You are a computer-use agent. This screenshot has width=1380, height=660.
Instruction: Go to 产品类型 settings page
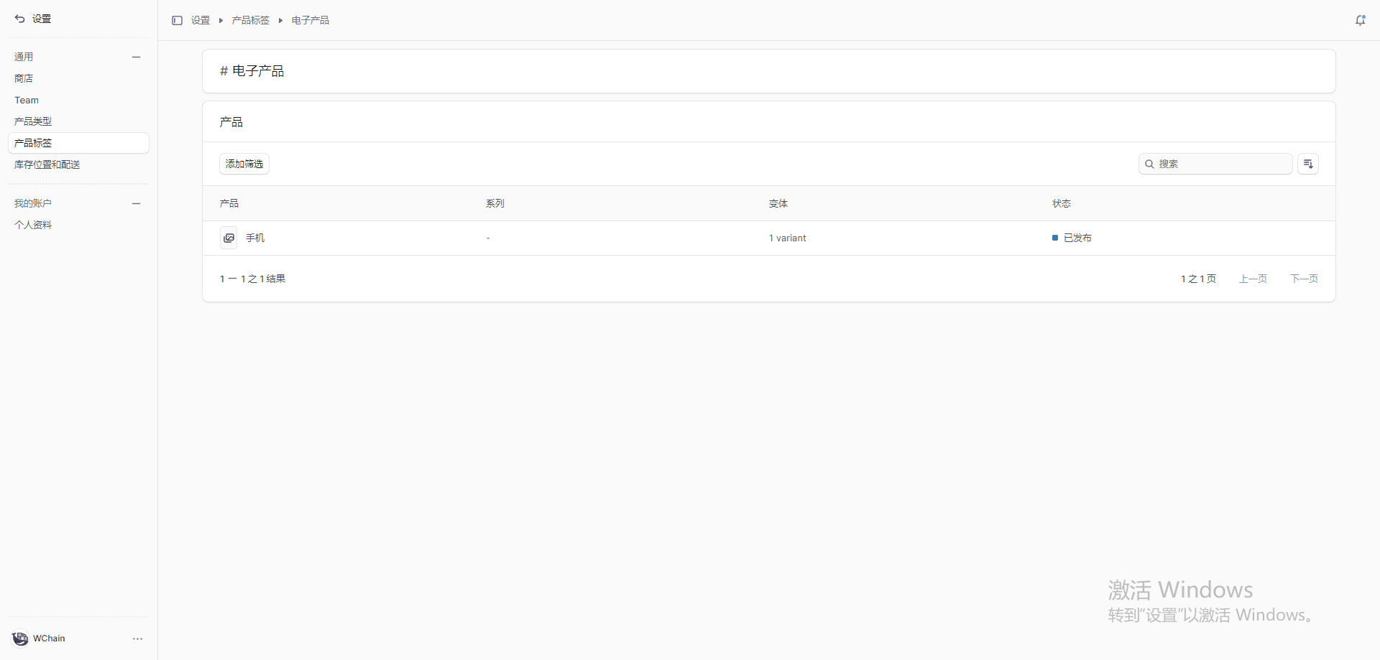point(33,121)
